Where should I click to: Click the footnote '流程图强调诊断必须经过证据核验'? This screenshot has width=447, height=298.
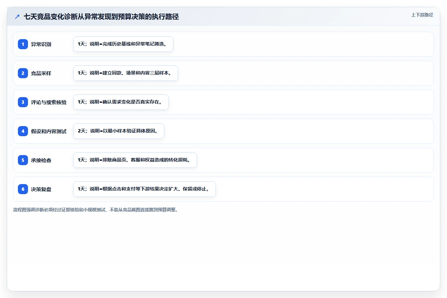tap(95, 210)
